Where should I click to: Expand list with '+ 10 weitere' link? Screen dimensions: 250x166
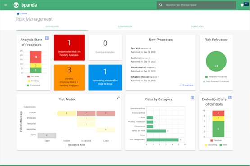[x=186, y=85]
